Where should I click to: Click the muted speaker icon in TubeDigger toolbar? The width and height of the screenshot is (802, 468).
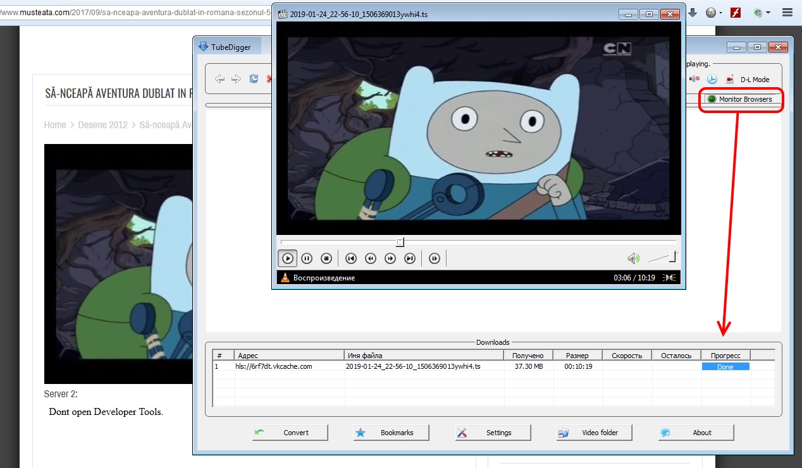(694, 79)
